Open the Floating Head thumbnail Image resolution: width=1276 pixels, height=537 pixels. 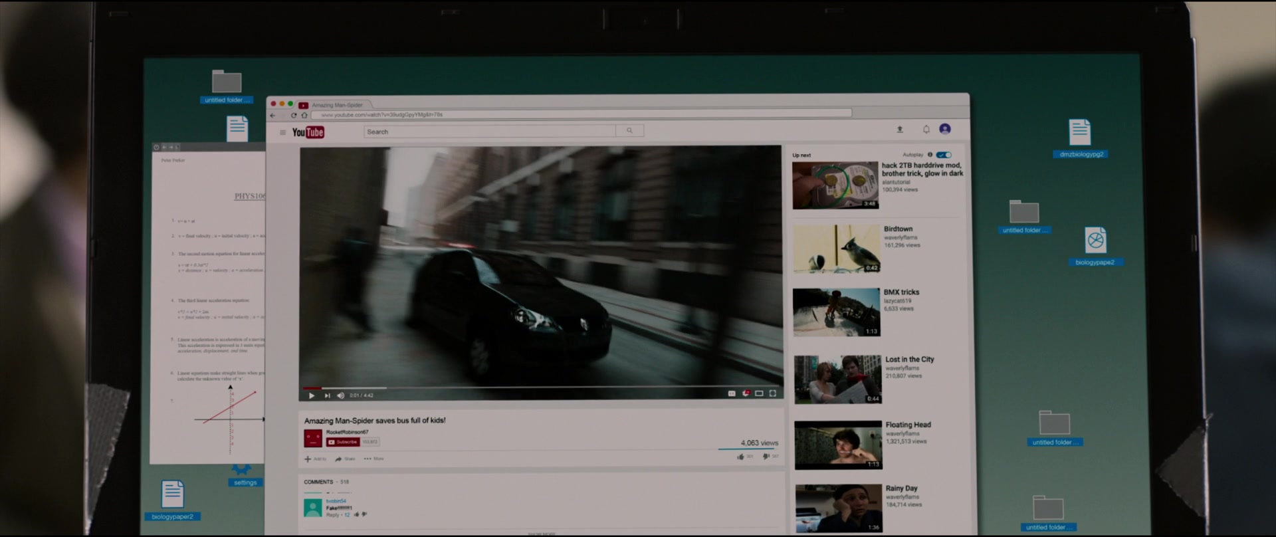(x=838, y=445)
